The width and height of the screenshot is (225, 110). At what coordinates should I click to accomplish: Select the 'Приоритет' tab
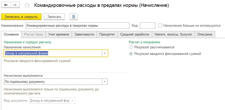pos(107,35)
